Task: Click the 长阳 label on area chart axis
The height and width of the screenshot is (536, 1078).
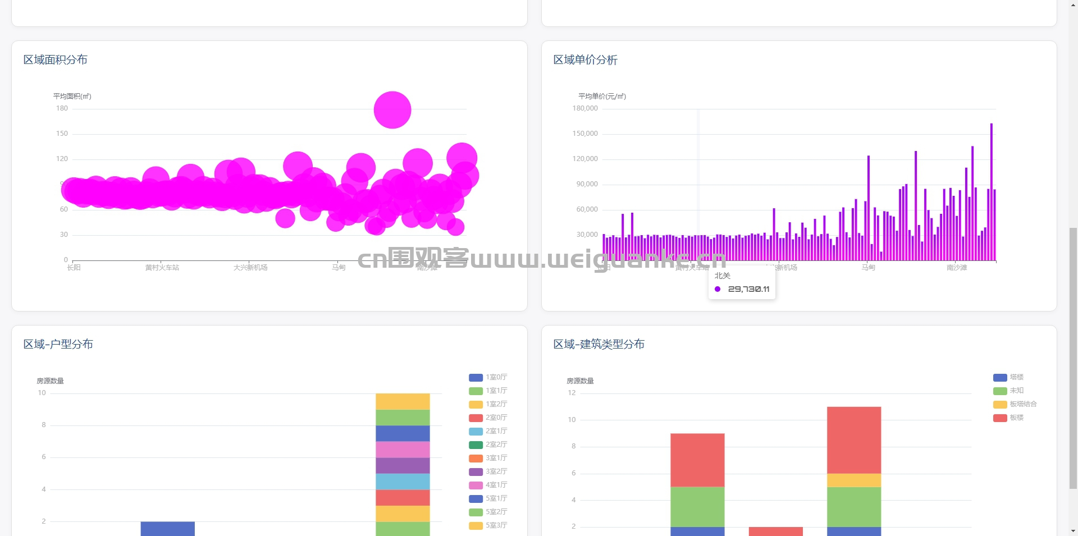Action: pos(74,268)
